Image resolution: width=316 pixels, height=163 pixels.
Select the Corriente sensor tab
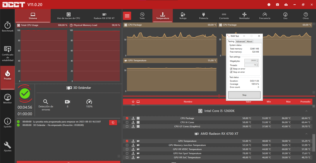click(224, 16)
